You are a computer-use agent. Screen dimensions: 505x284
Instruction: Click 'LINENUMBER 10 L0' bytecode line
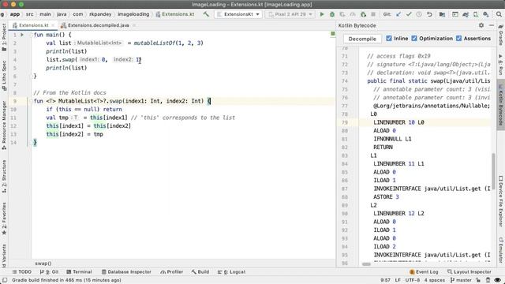(398, 122)
